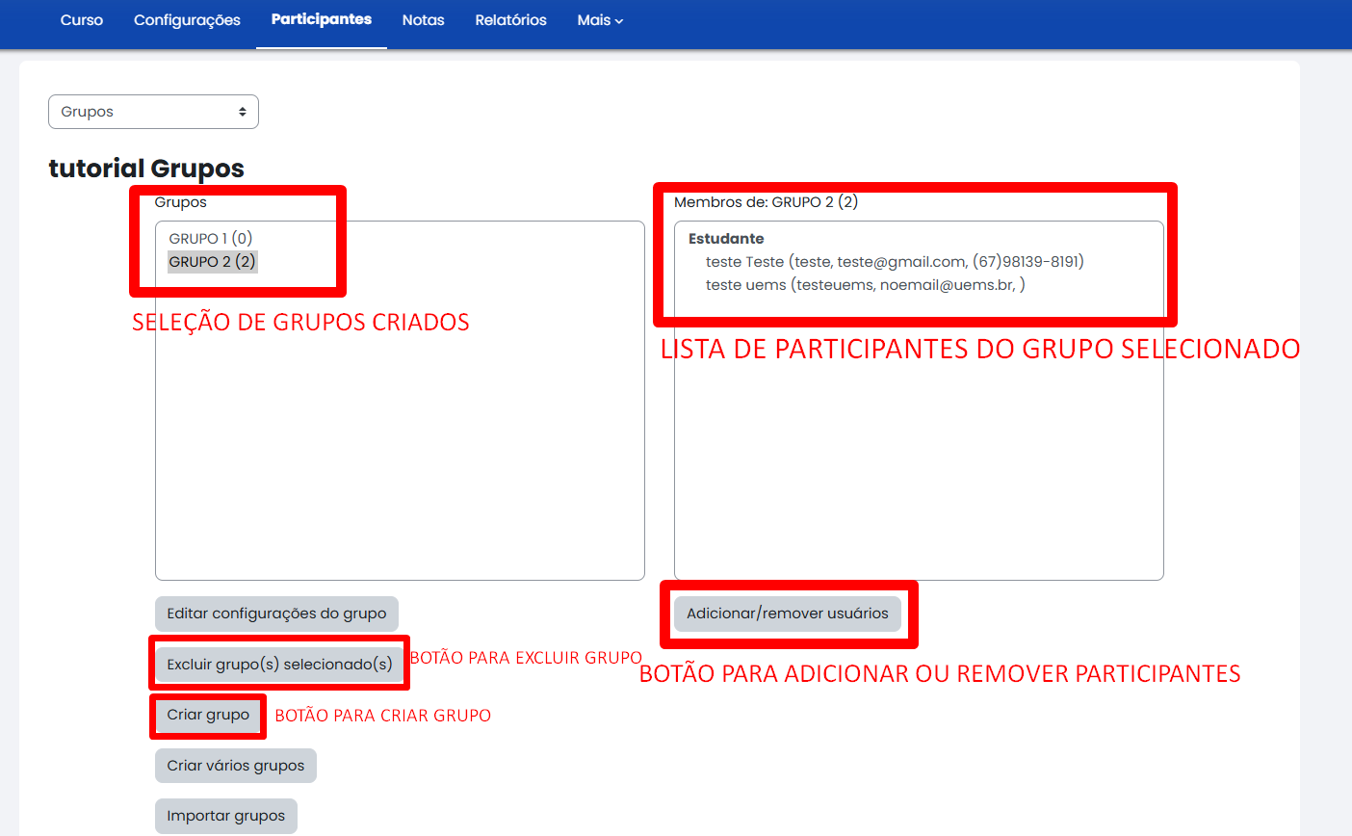Click the Criar grupo button
1352x836 pixels.
(x=207, y=716)
